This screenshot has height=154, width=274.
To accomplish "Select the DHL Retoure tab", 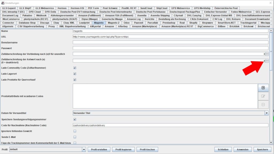I will tap(233, 19).
